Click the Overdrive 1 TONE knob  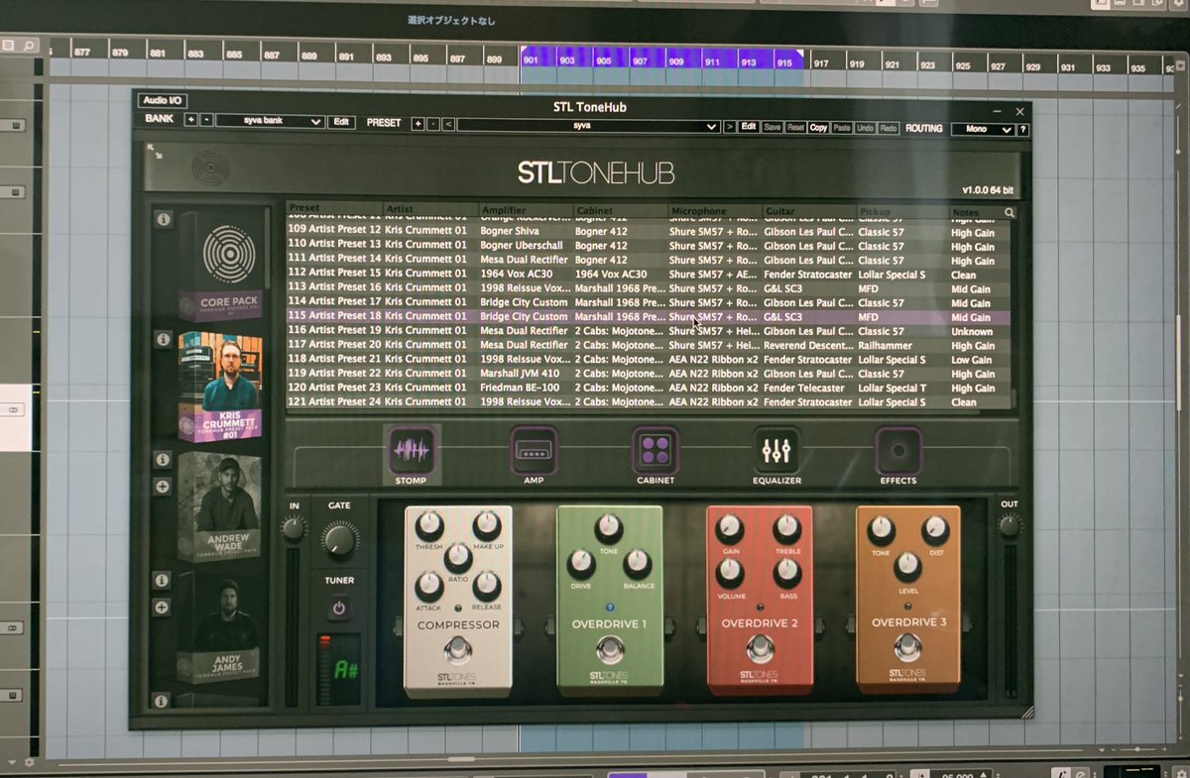609,526
